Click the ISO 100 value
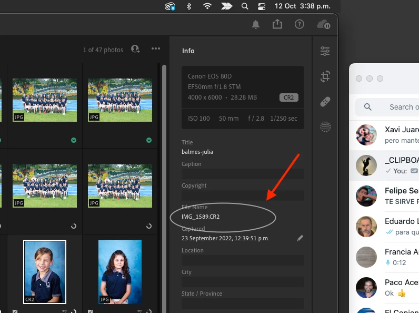 tap(199, 118)
